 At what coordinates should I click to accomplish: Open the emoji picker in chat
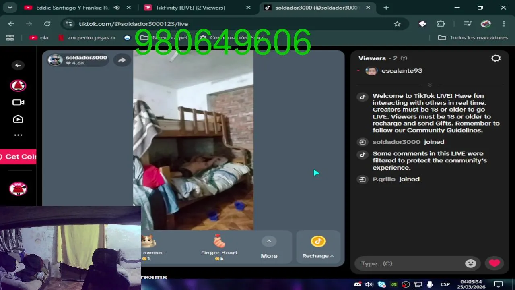[470, 263]
